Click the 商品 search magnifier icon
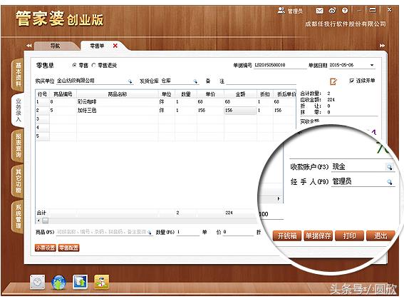This screenshot has height=299, width=404. point(149,233)
